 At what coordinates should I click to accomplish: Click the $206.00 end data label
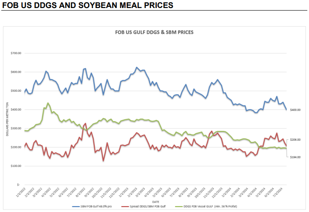(x=295, y=139)
